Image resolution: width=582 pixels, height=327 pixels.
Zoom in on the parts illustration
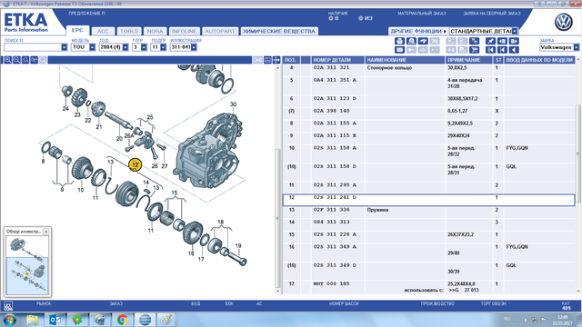pos(8,60)
